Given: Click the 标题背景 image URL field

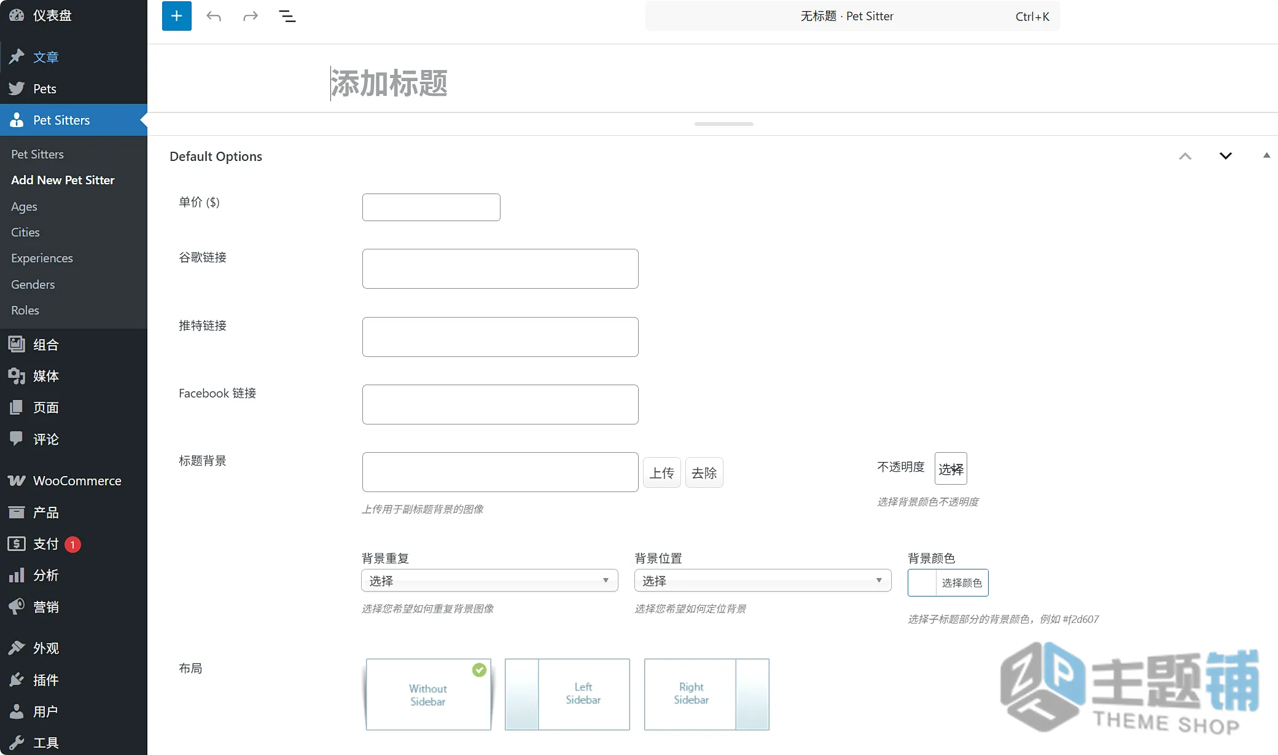Looking at the screenshot, I should [501, 472].
